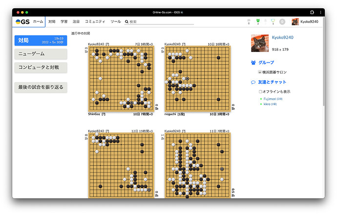Click the ニューゲーム button
The image size is (337, 214).
tap(41, 54)
